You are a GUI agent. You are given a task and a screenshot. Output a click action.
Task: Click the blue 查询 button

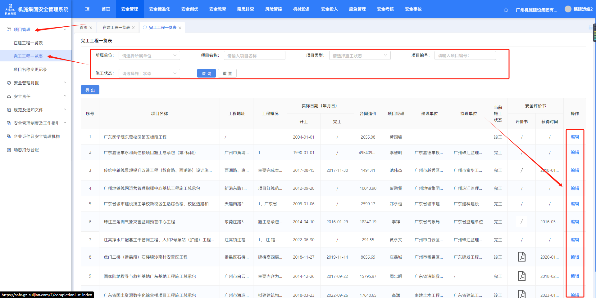(206, 73)
